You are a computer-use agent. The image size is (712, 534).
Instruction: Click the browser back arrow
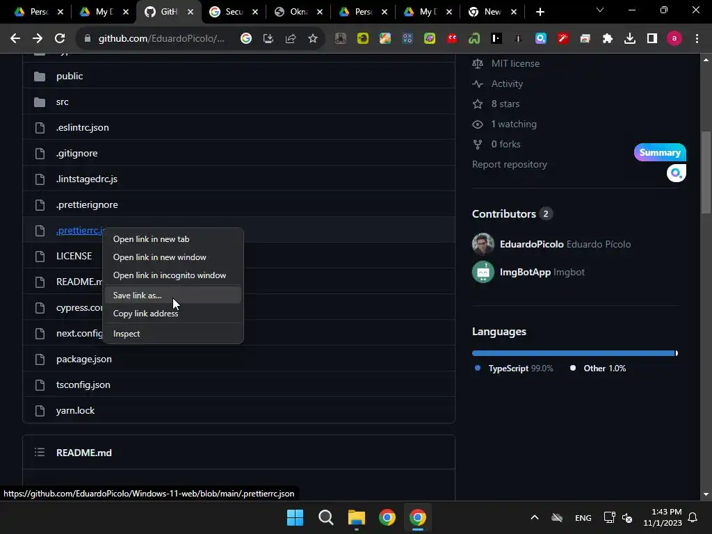pyautogui.click(x=15, y=39)
